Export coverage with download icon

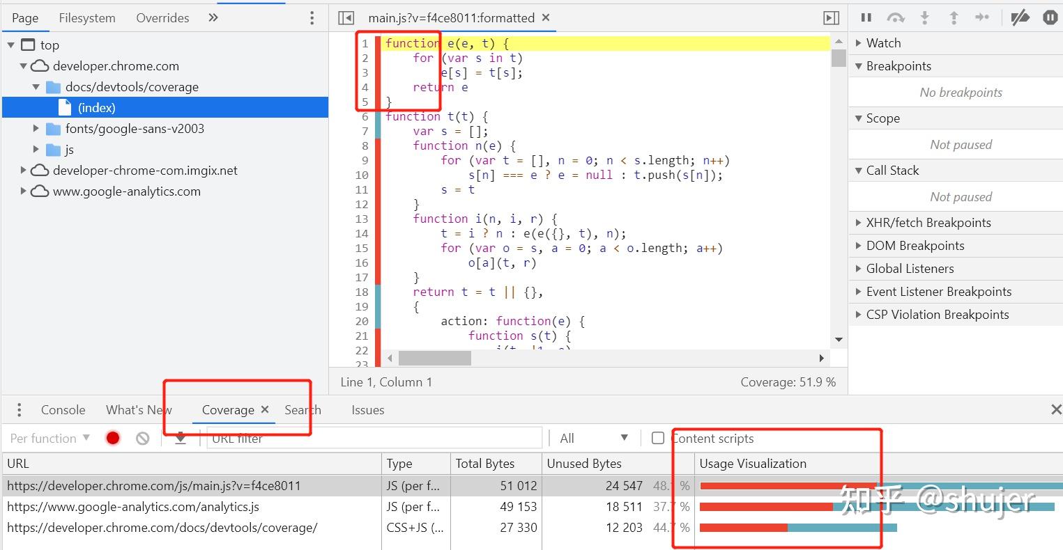[x=181, y=438]
